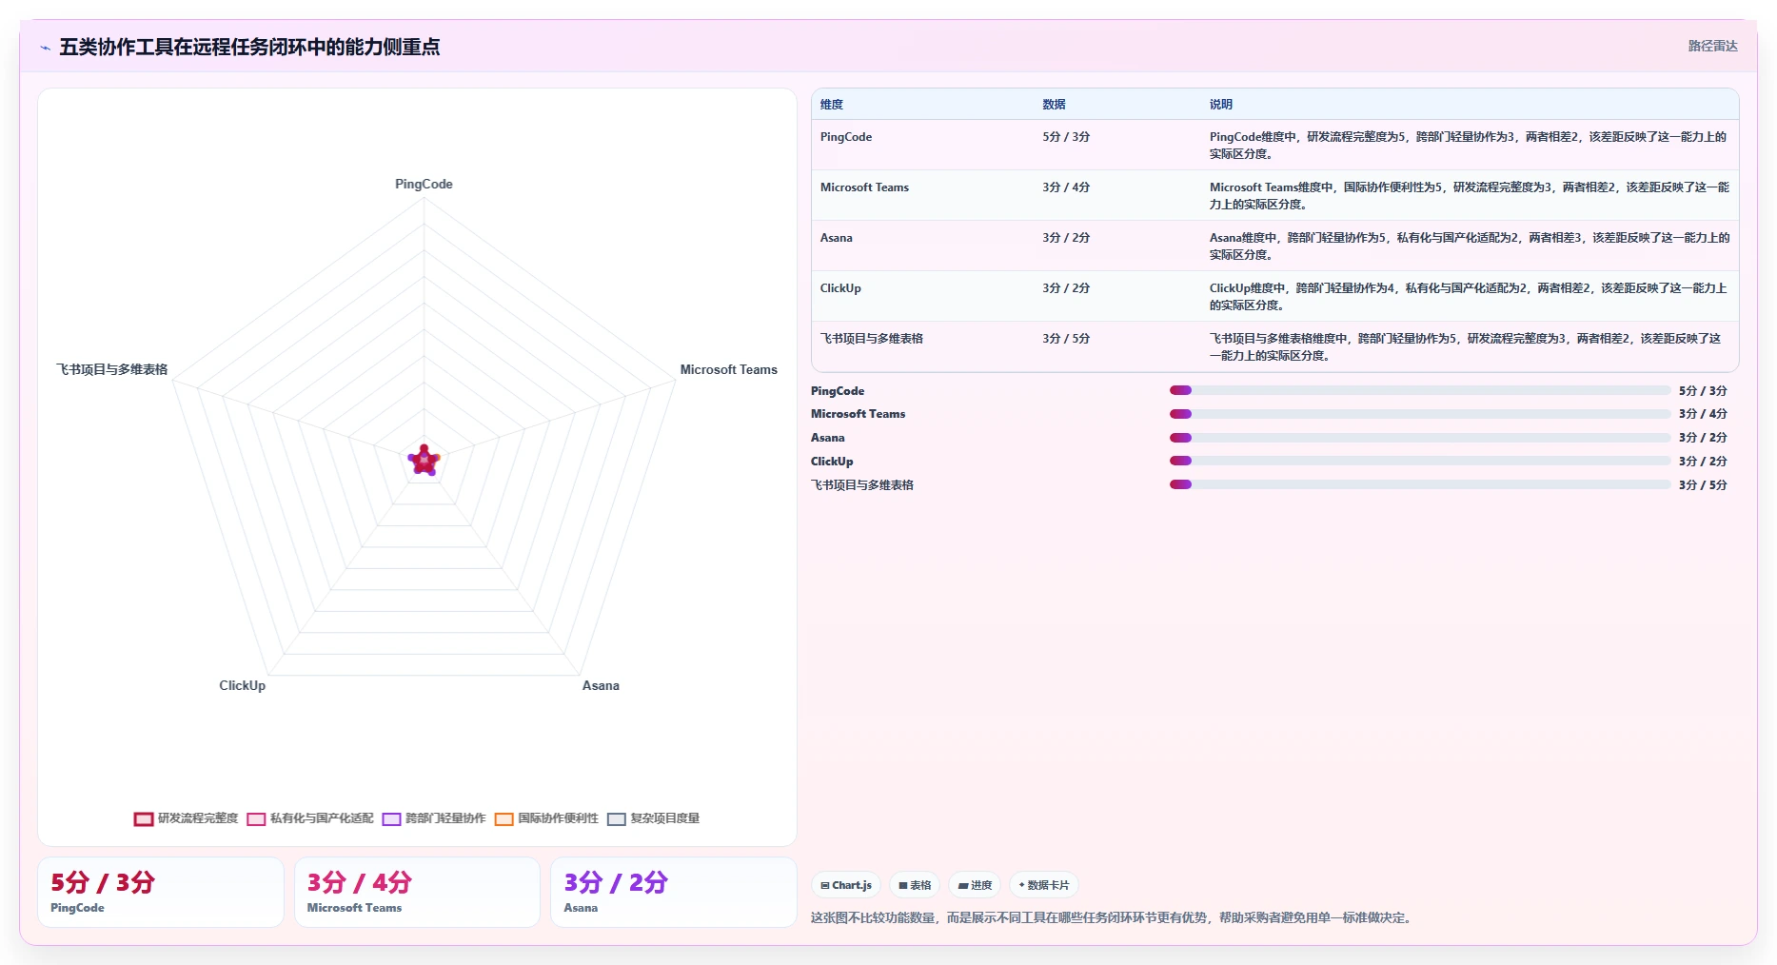Click the 进度 tag chip
The width and height of the screenshot is (1777, 965).
point(975,885)
